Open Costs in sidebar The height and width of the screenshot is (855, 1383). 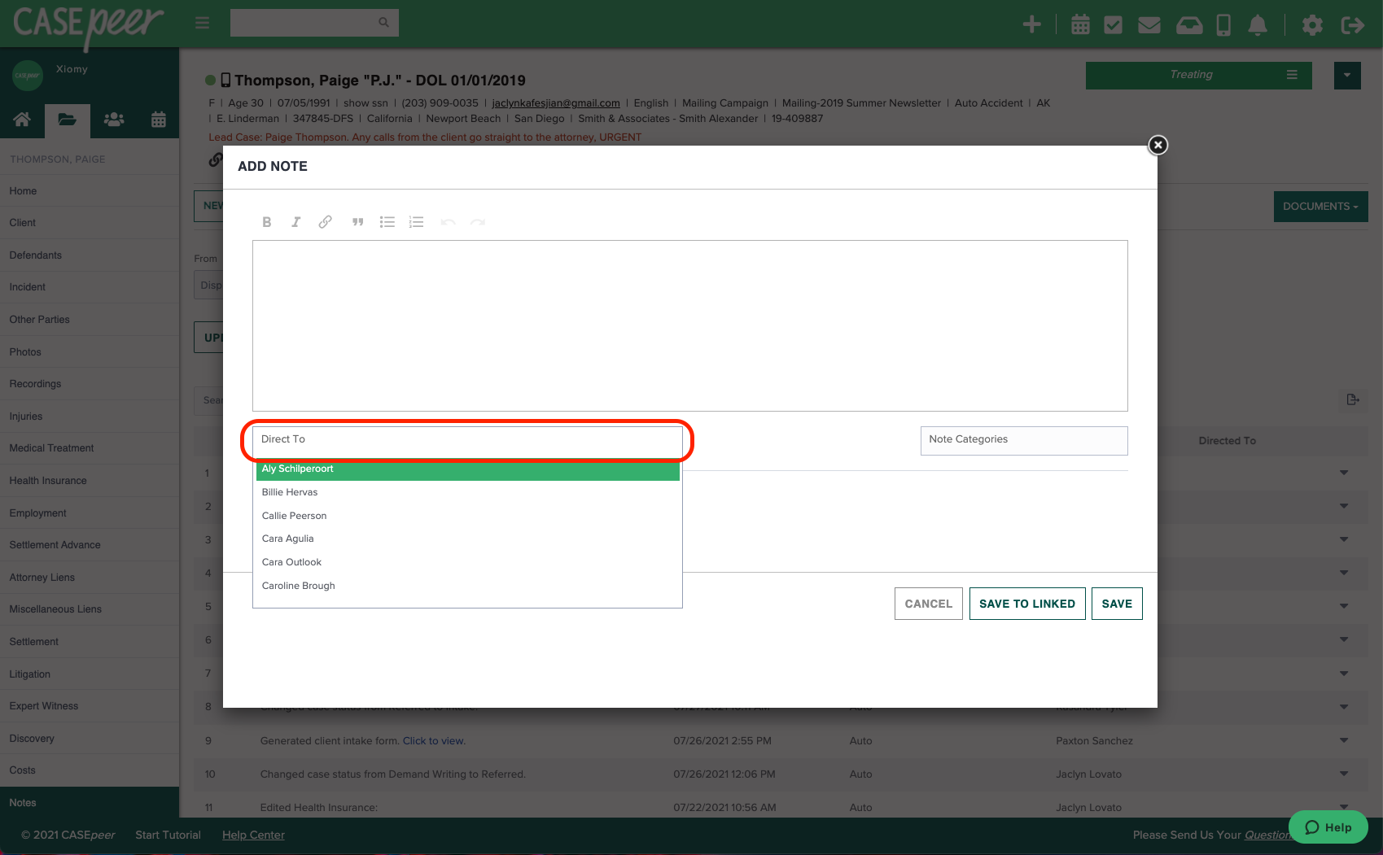(90, 770)
